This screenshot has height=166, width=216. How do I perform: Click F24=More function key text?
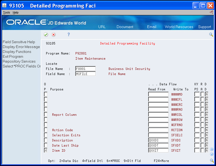(161, 161)
